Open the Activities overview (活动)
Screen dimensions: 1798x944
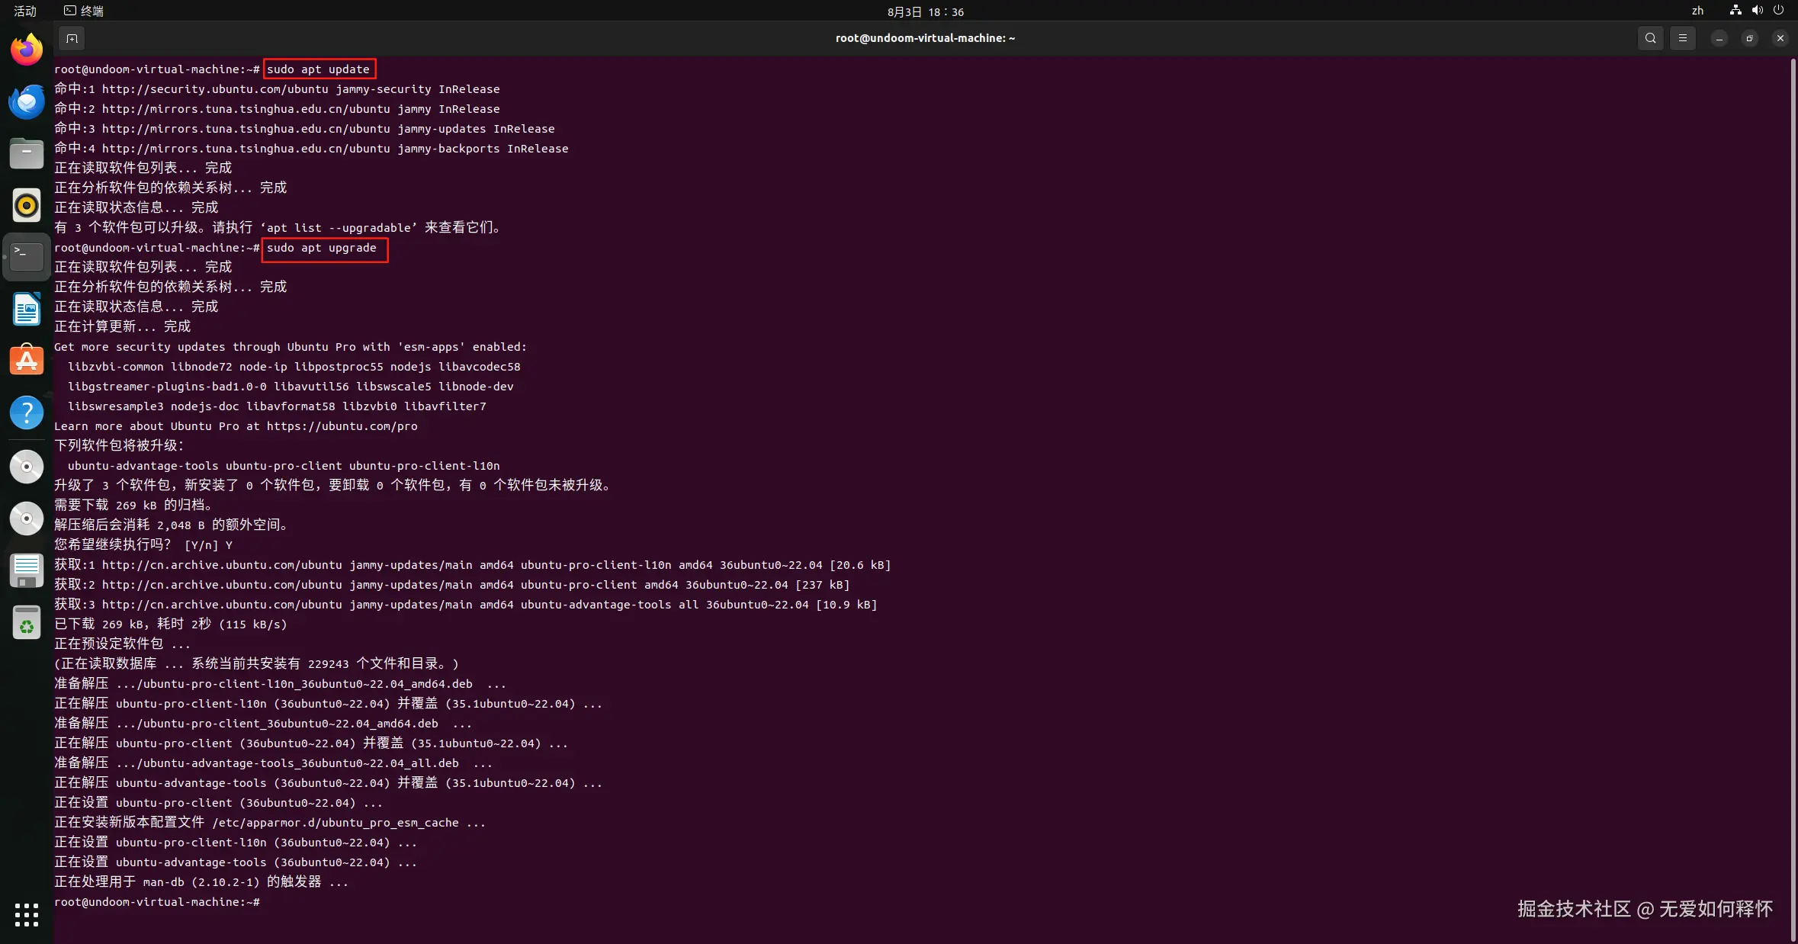tap(25, 11)
